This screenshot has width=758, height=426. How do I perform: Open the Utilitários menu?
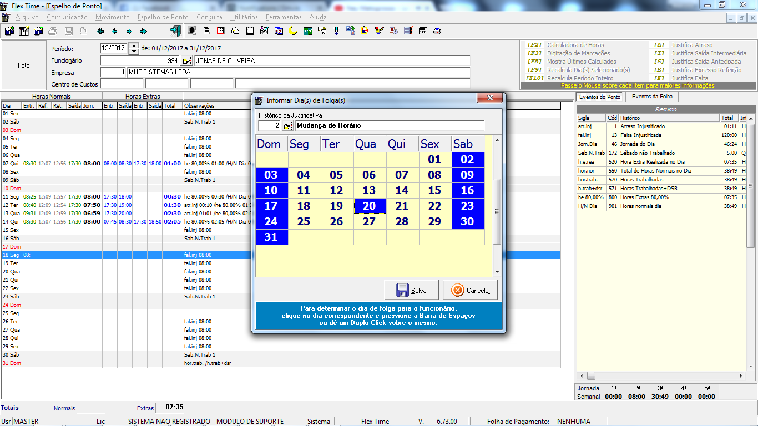point(244,17)
